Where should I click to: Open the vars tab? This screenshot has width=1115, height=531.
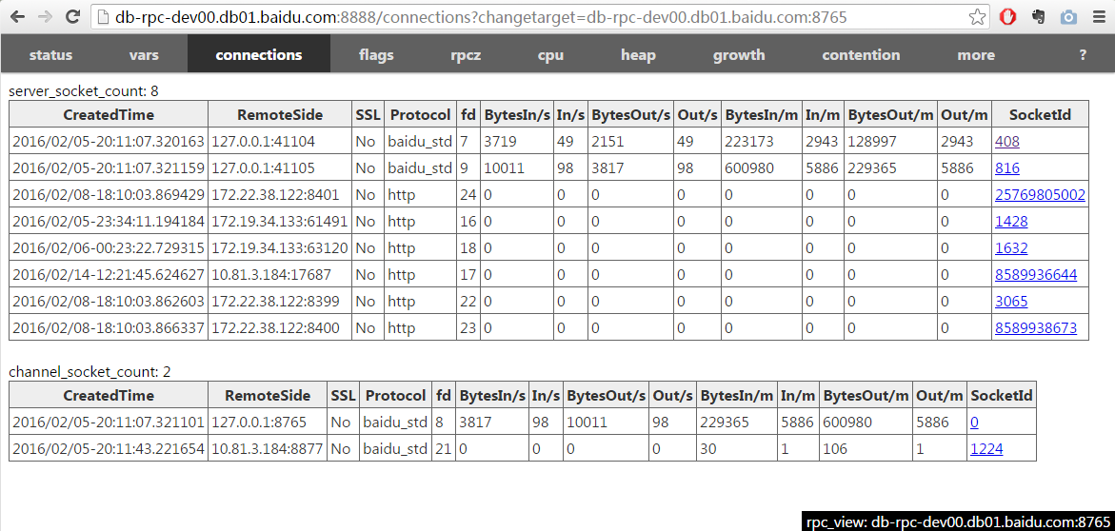click(144, 55)
